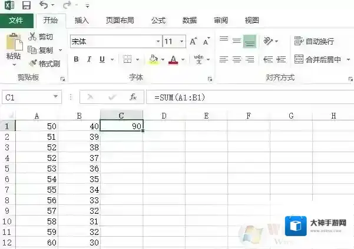Click the Cut (剪切) button

tap(41, 36)
